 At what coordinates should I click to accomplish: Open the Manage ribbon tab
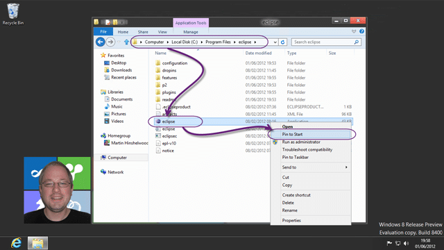191,32
